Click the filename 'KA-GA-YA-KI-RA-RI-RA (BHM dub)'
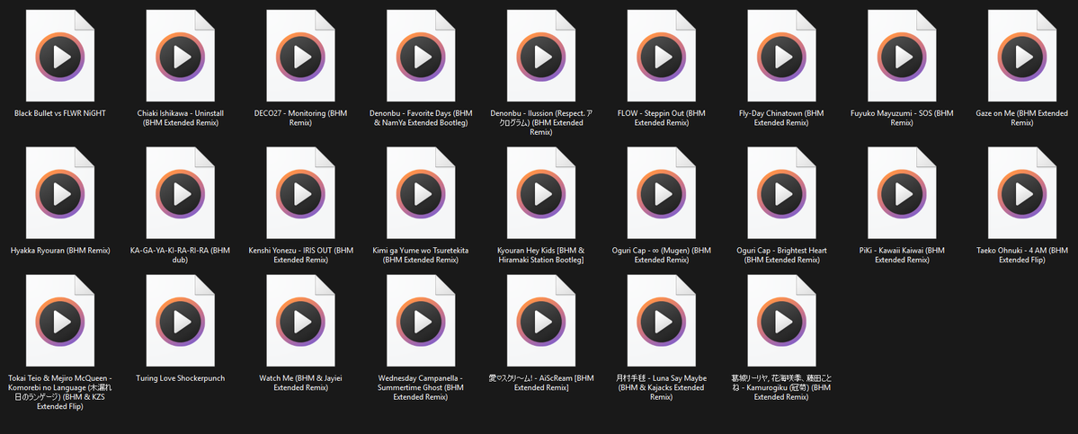The image size is (1078, 434). (180, 255)
